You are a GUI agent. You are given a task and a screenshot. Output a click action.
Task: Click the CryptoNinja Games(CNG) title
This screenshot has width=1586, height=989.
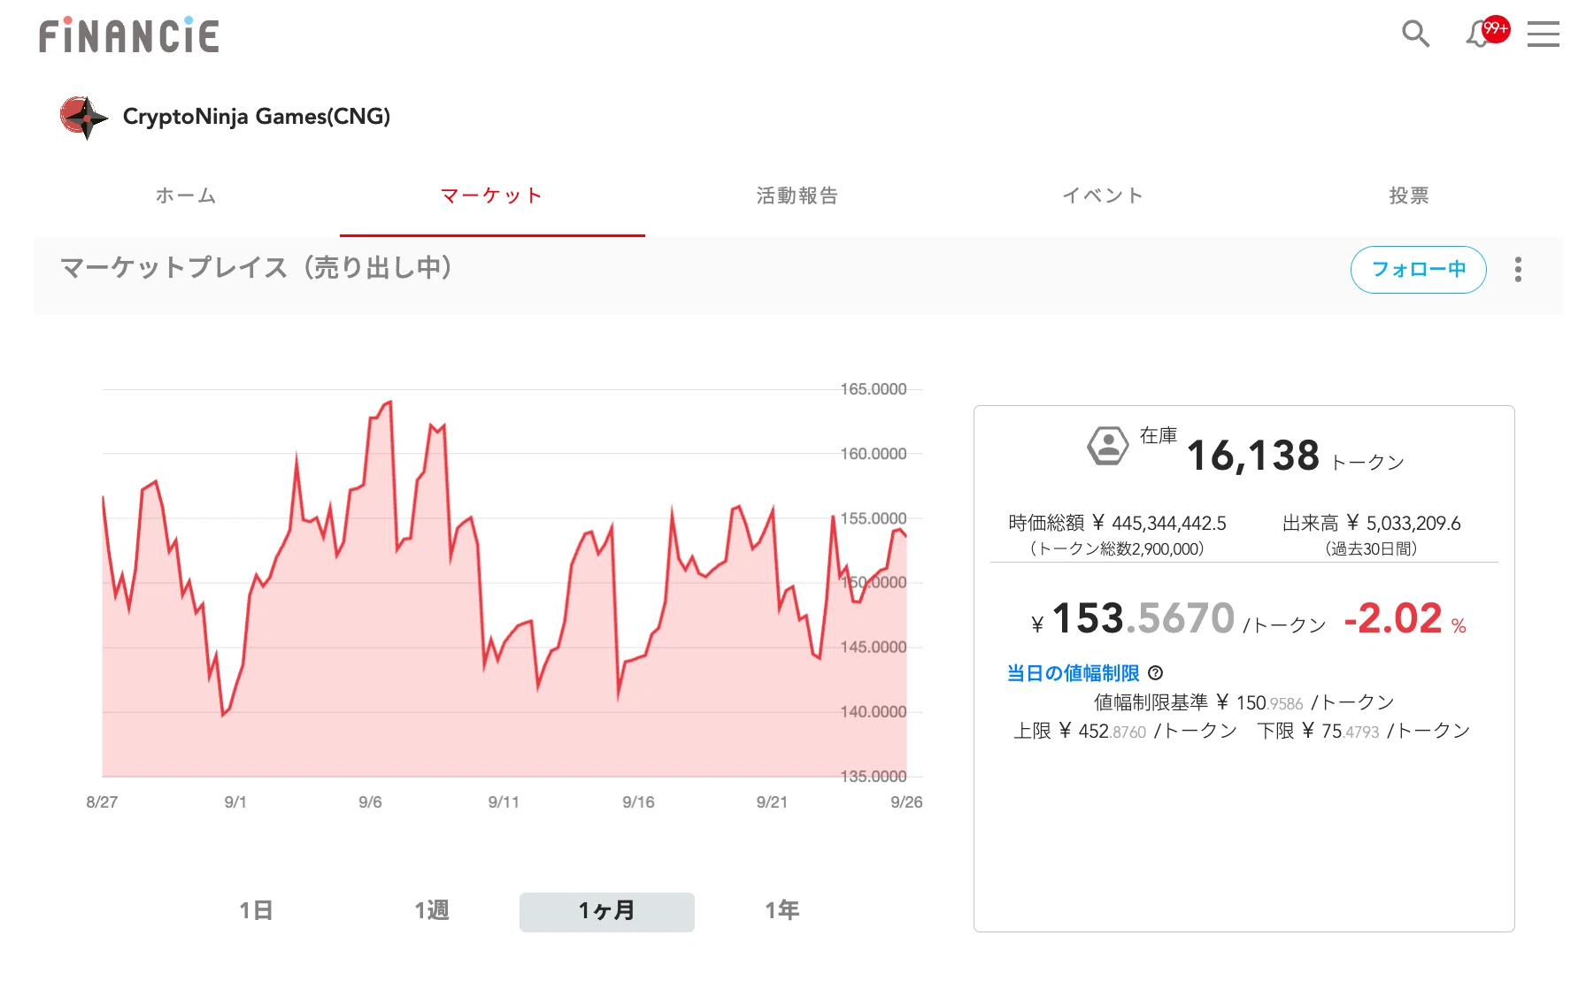tap(257, 117)
